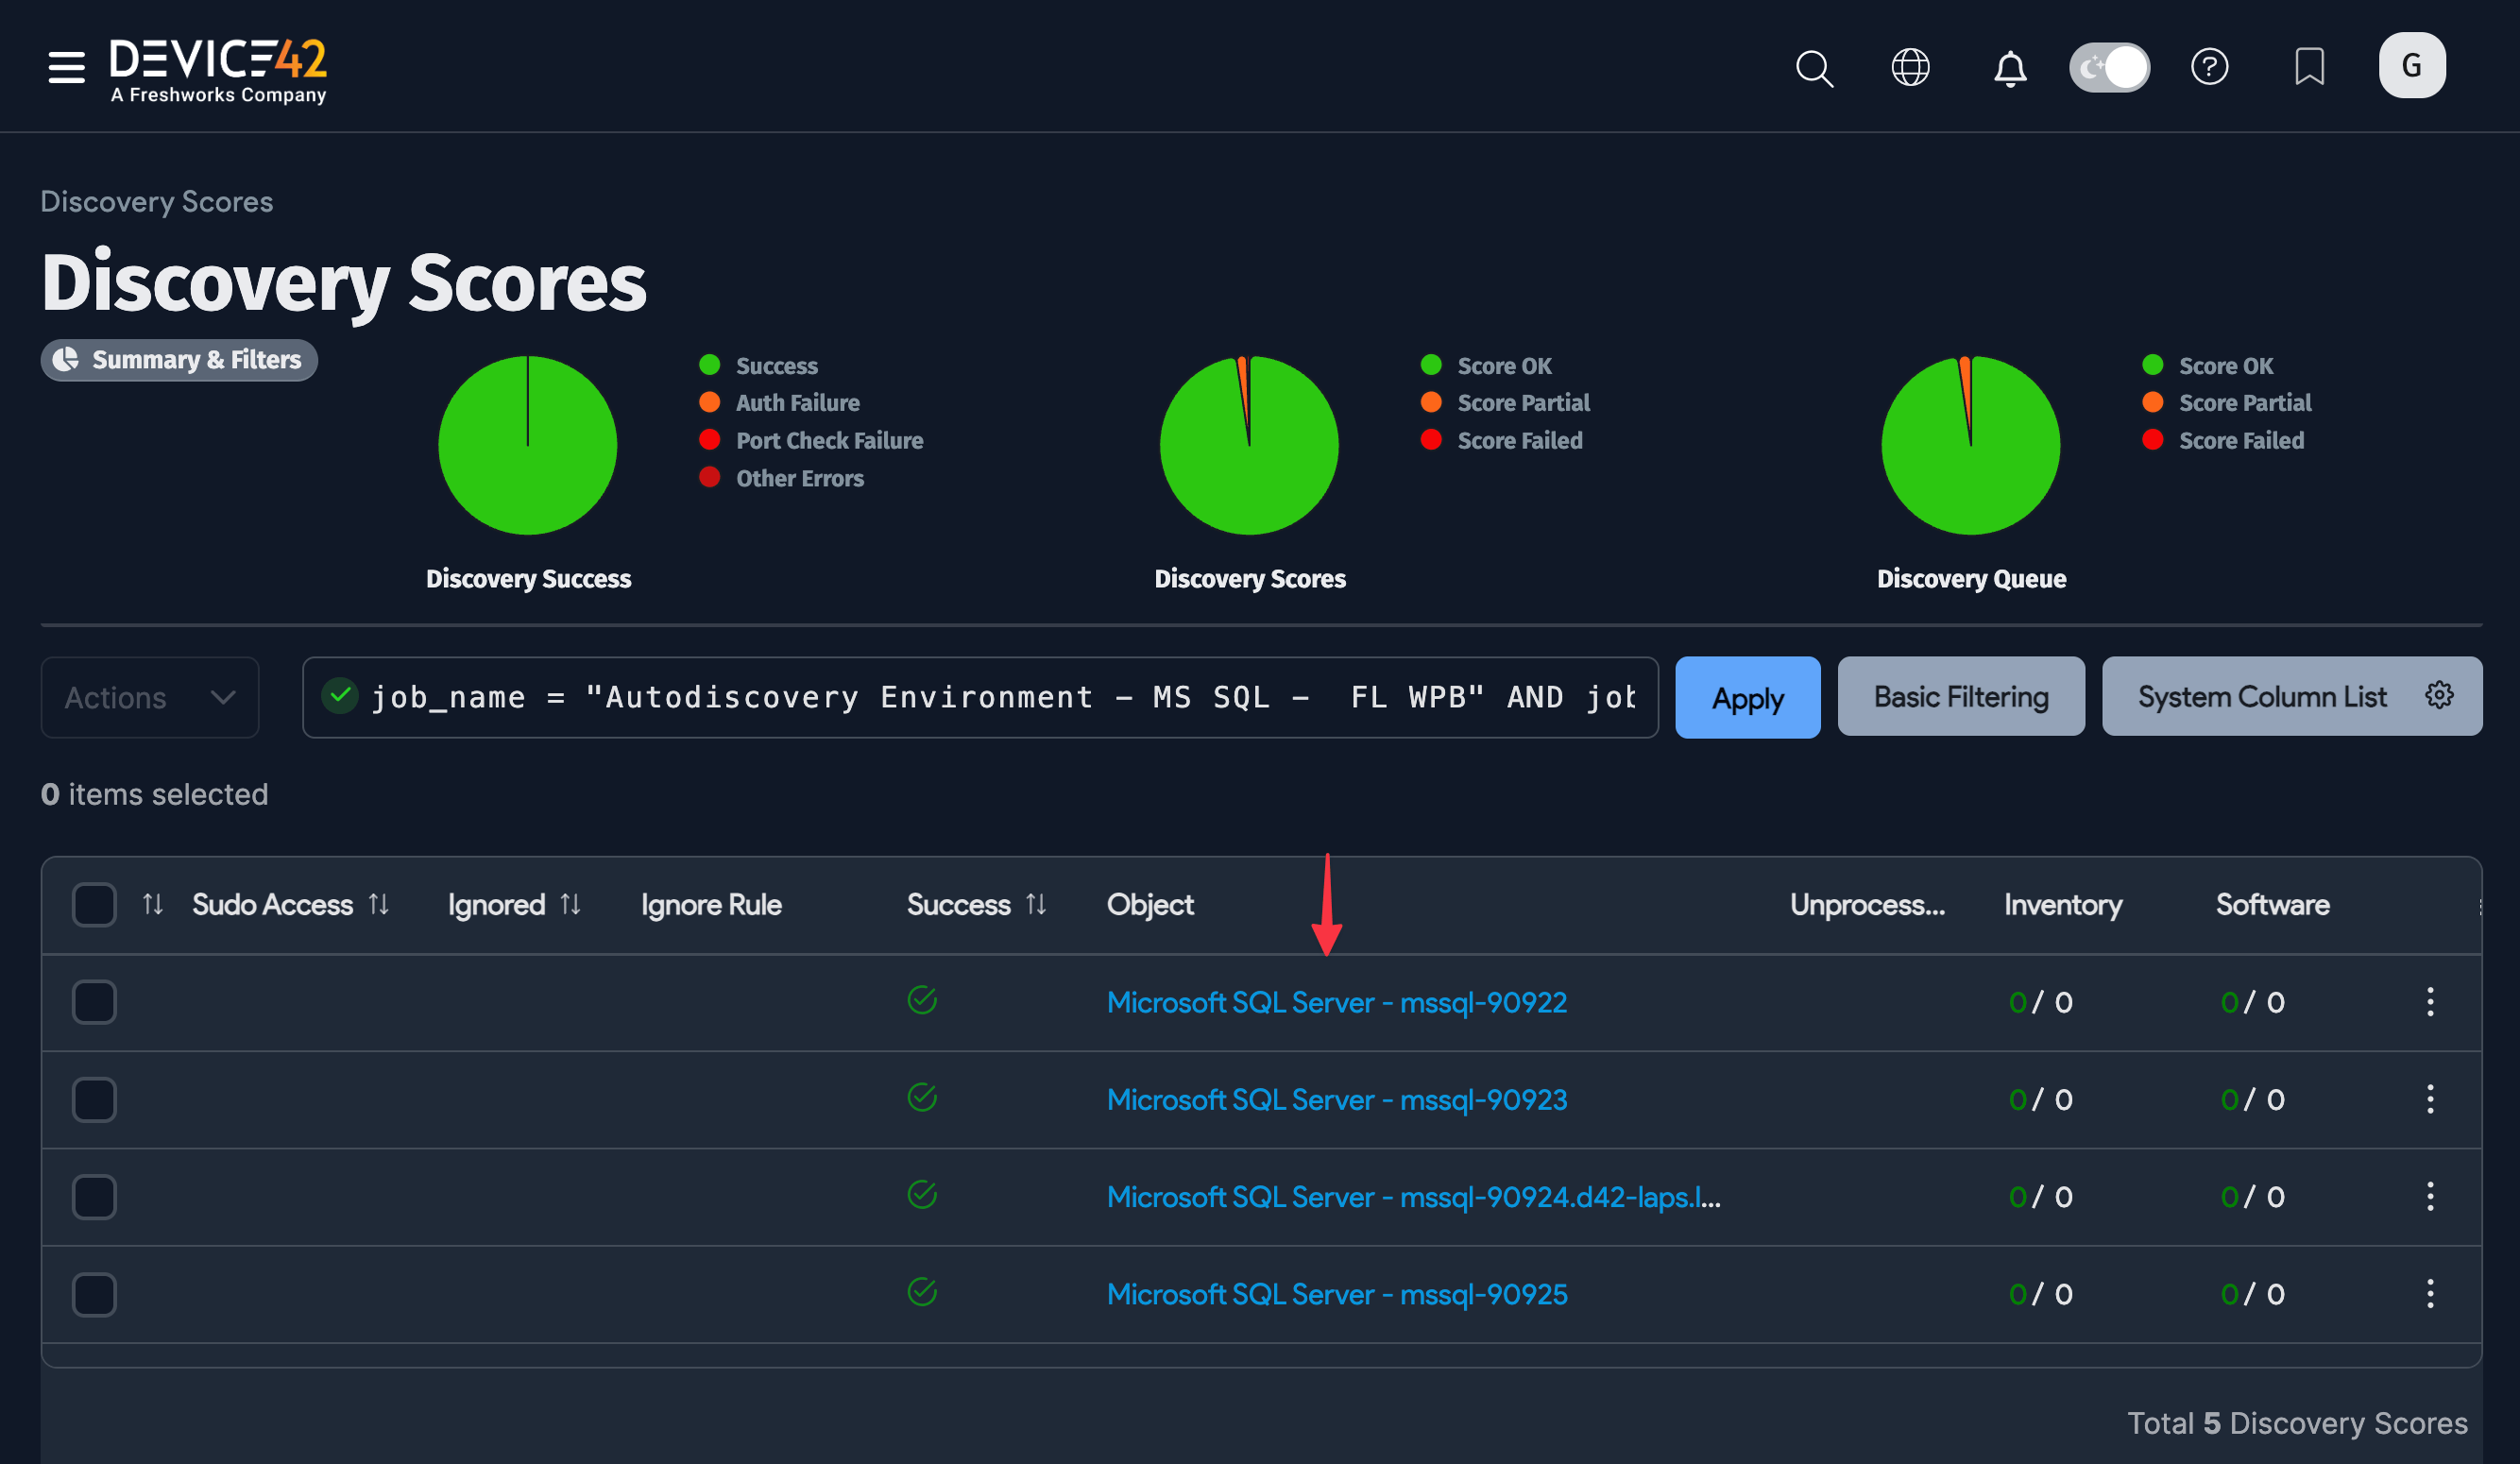Switch to Basic Filtering
Screen dimensions: 2520x1464
pos(1960,696)
